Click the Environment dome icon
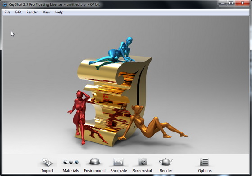The height and width of the screenshot is (176, 252). [x=94, y=162]
